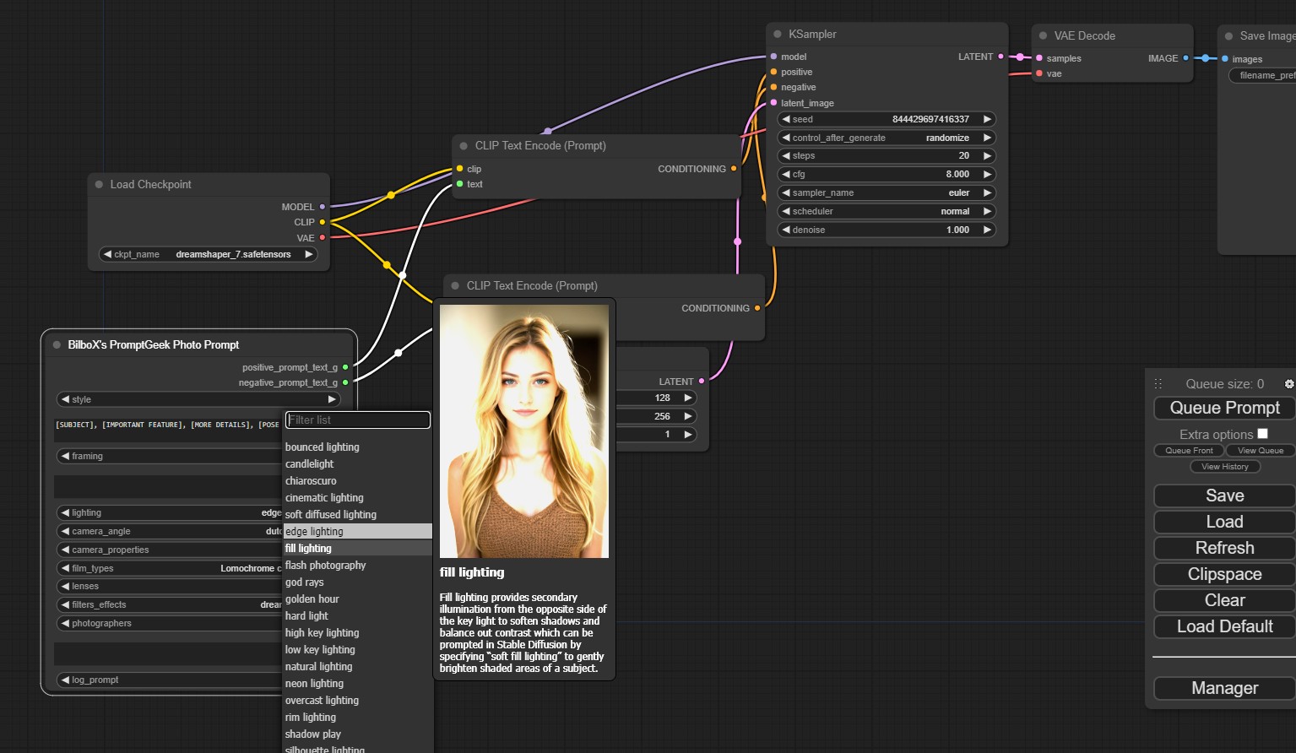Collapse BilboX's PromptGeek Photo Prompt node dot
Viewport: 1296px width, 753px height.
click(57, 344)
